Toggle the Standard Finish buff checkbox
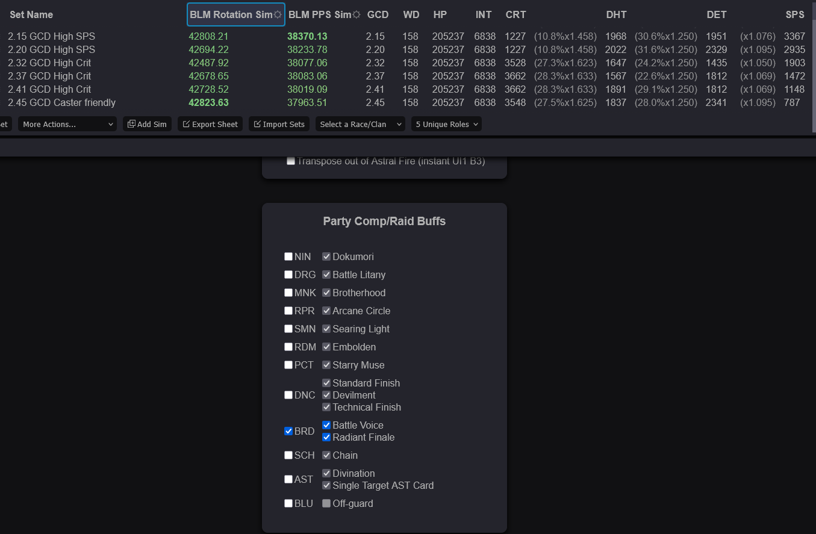 (x=326, y=383)
